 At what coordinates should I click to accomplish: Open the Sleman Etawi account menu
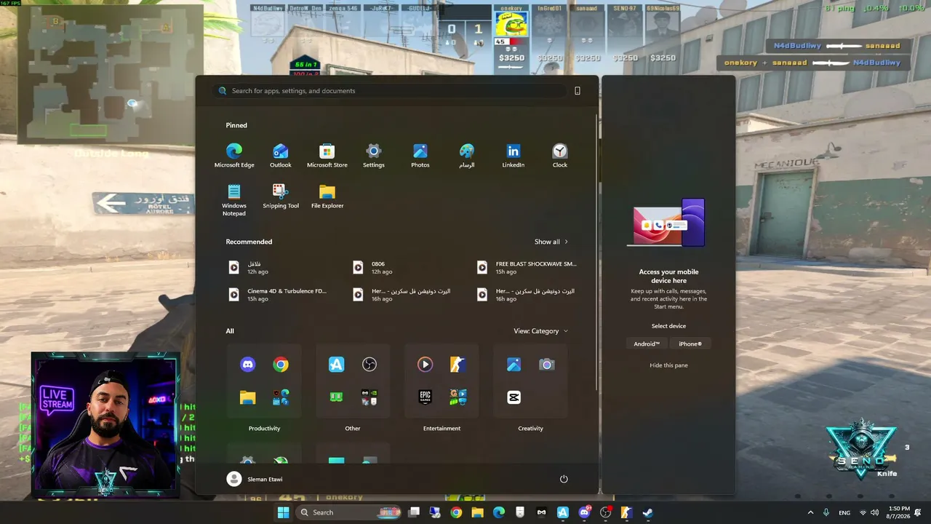(x=255, y=479)
